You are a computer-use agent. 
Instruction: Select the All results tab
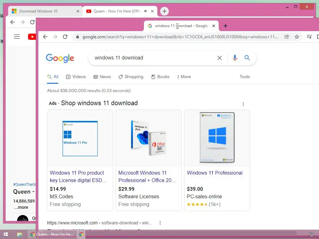(x=53, y=77)
